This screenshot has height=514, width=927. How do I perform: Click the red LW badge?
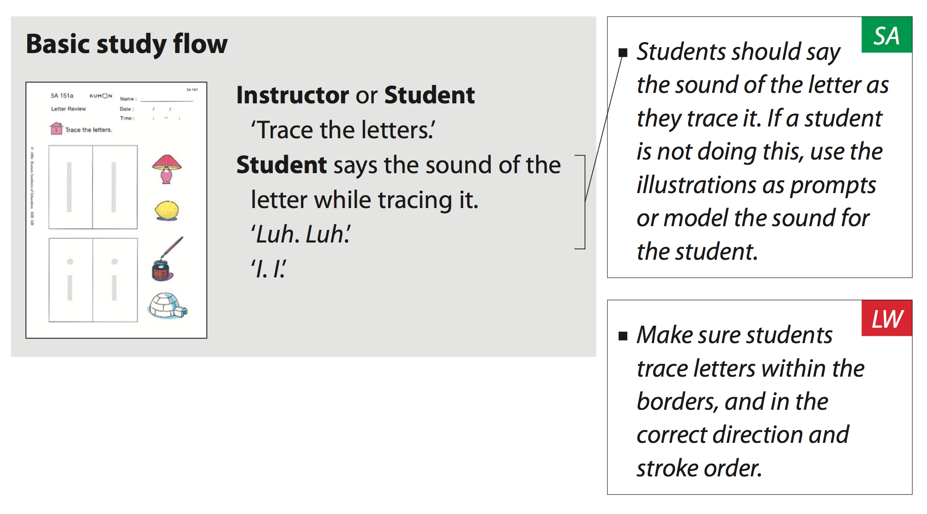tap(886, 318)
